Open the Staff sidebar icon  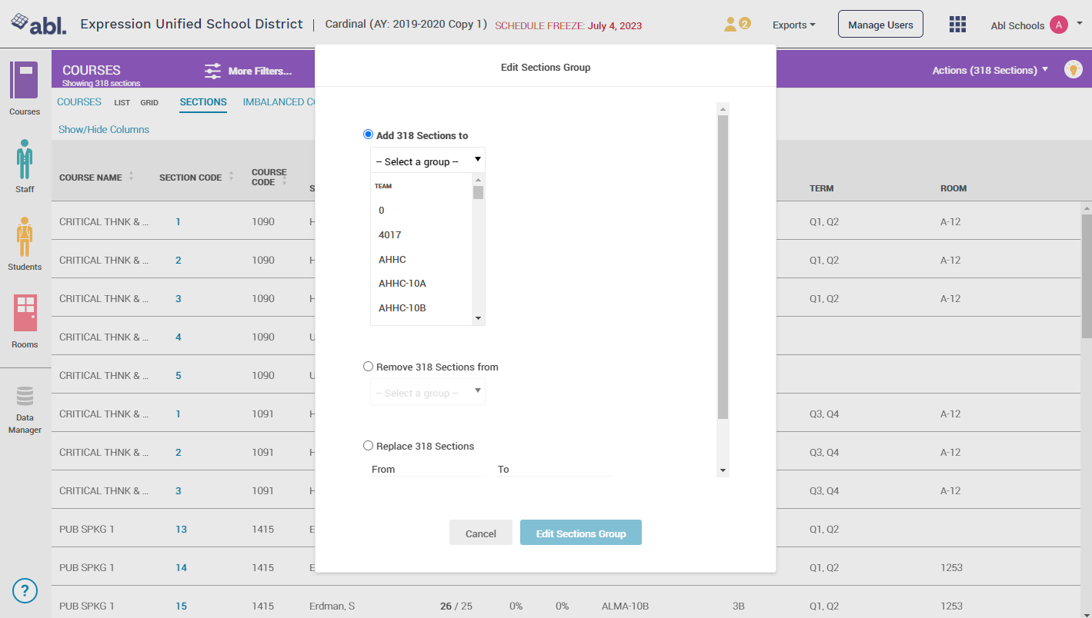tap(25, 159)
